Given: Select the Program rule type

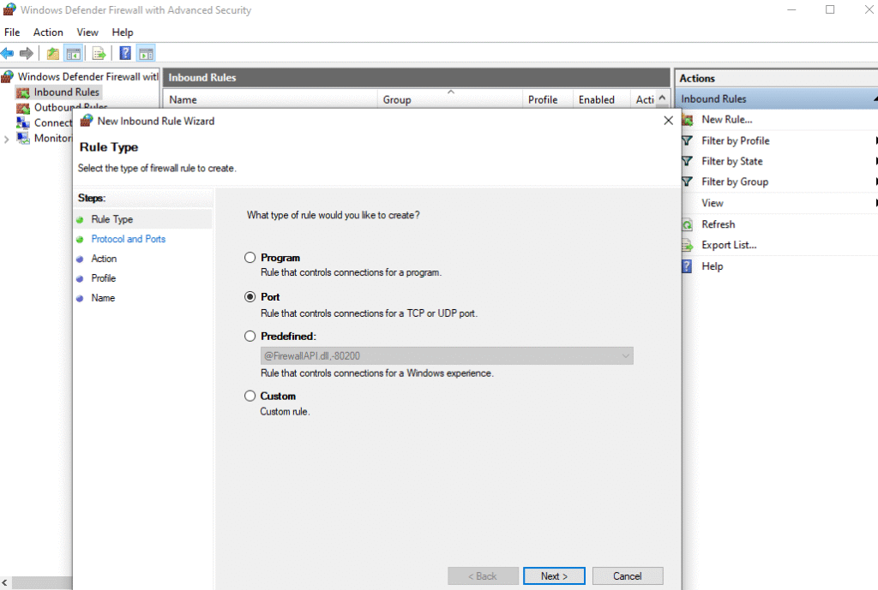Looking at the screenshot, I should point(250,257).
